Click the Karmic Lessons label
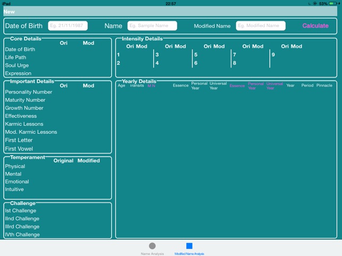Screen dimensions: 342x256 click(24, 124)
